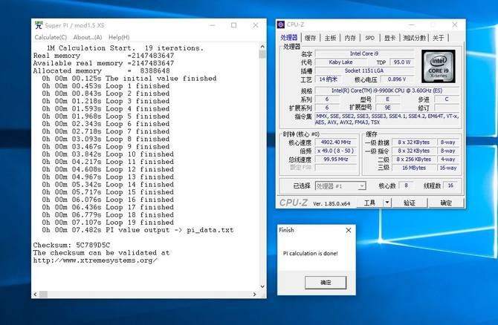Open the Help(H) menu in Super PI
The image size is (498, 325).
point(119,37)
